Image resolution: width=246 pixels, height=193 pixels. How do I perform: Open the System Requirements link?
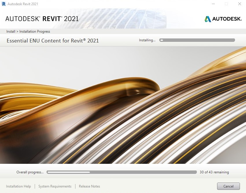pos(55,186)
